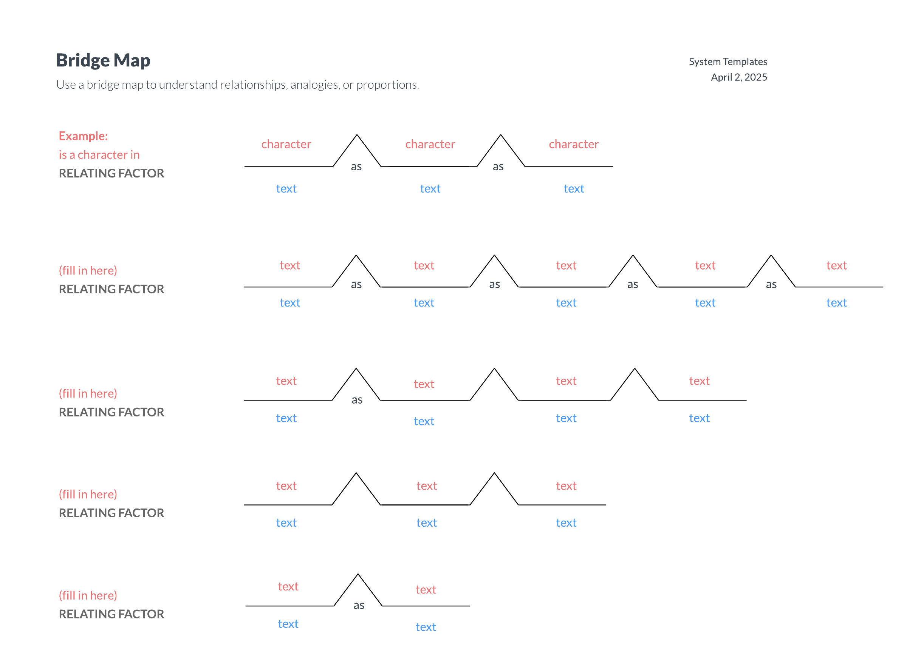Screen dimensions: 907x672
Task: Click the April 2, 2025 date
Action: click(x=738, y=77)
